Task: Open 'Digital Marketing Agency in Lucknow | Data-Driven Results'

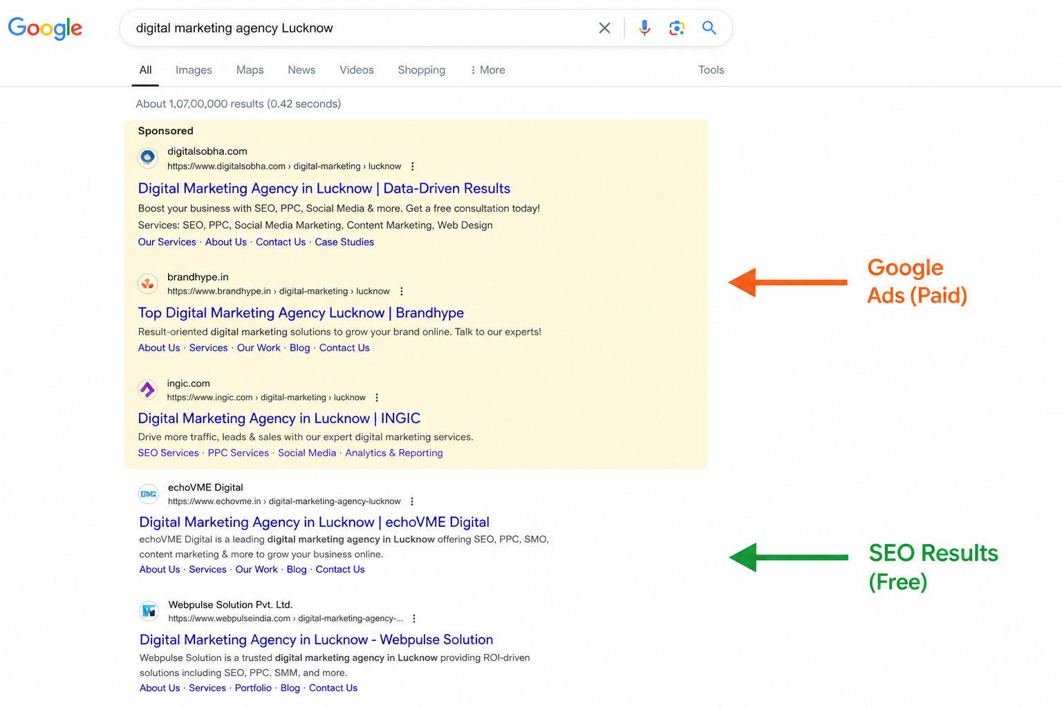Action: [x=324, y=188]
